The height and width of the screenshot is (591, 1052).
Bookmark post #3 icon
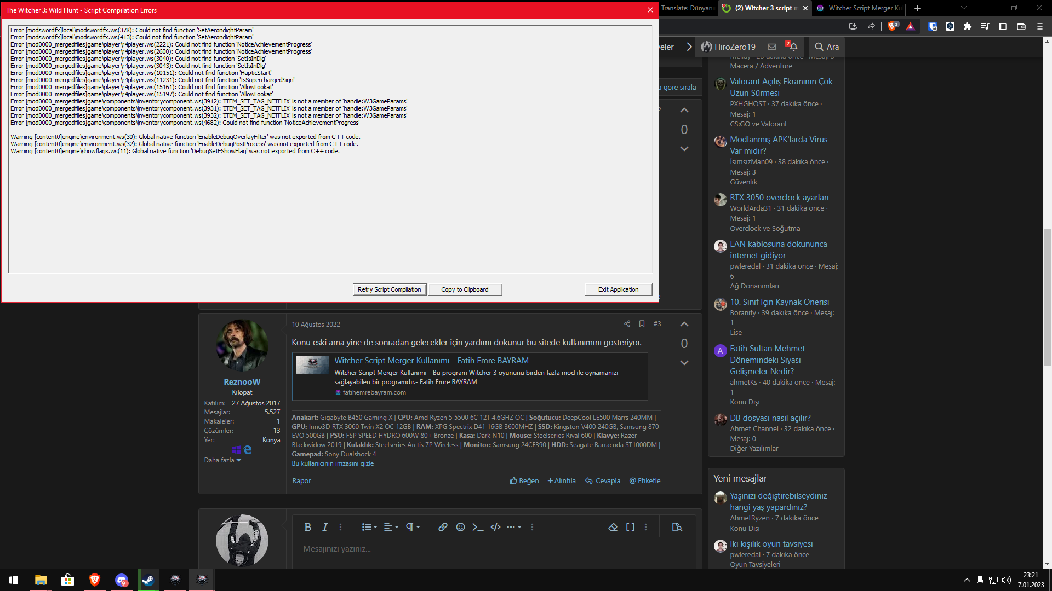pos(642,324)
